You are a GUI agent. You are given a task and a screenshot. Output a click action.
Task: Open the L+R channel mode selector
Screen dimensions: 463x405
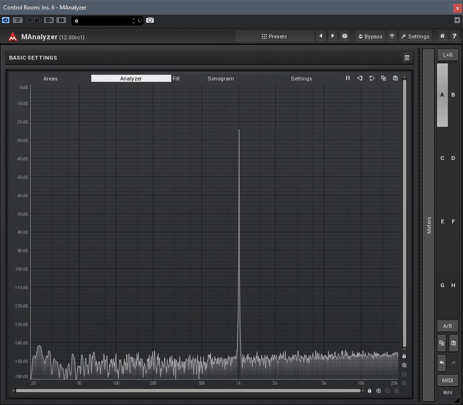coord(448,55)
